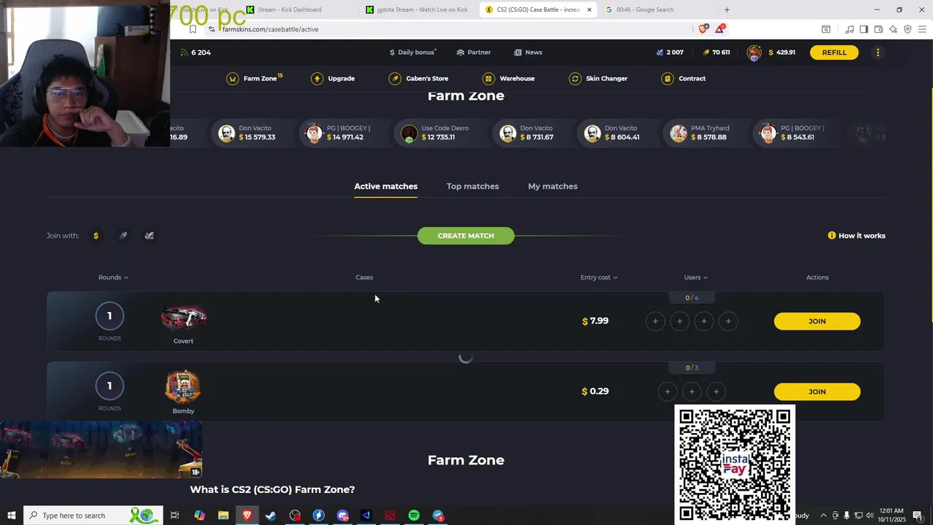Click last empty slot in $0.29 match
This screenshot has height=525, width=933.
[x=716, y=392]
